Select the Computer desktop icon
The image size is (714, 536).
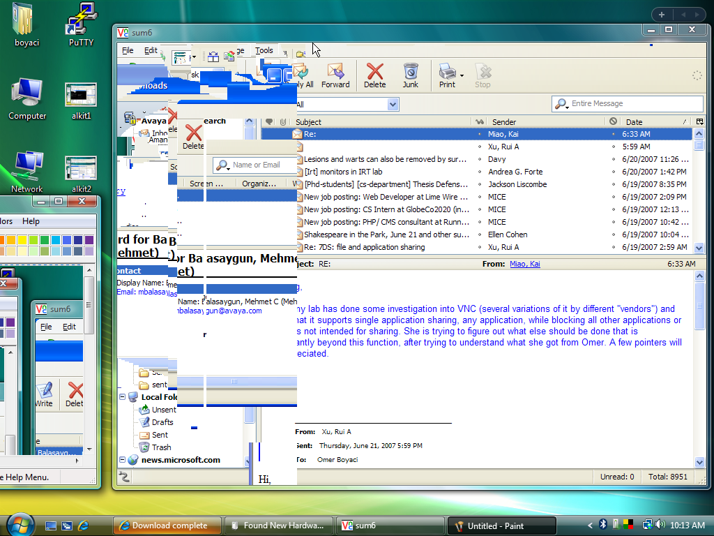27,99
